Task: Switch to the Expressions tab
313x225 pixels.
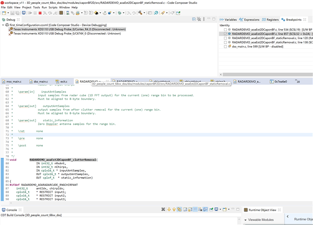Action: (x=251, y=20)
